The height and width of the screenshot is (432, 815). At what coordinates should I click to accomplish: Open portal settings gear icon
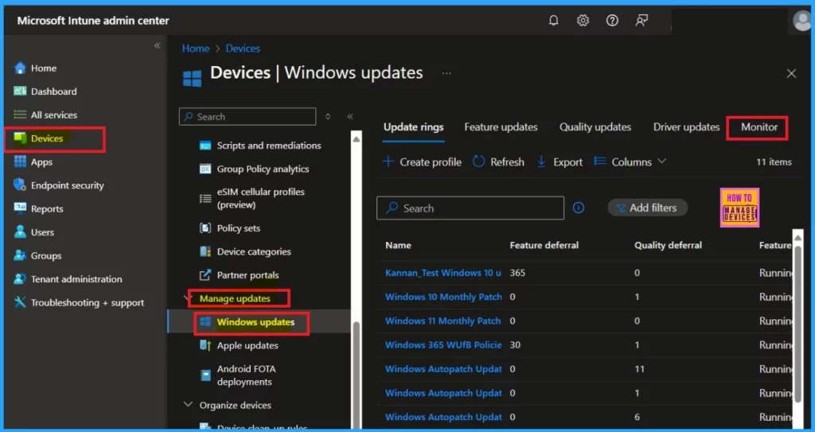pyautogui.click(x=583, y=20)
